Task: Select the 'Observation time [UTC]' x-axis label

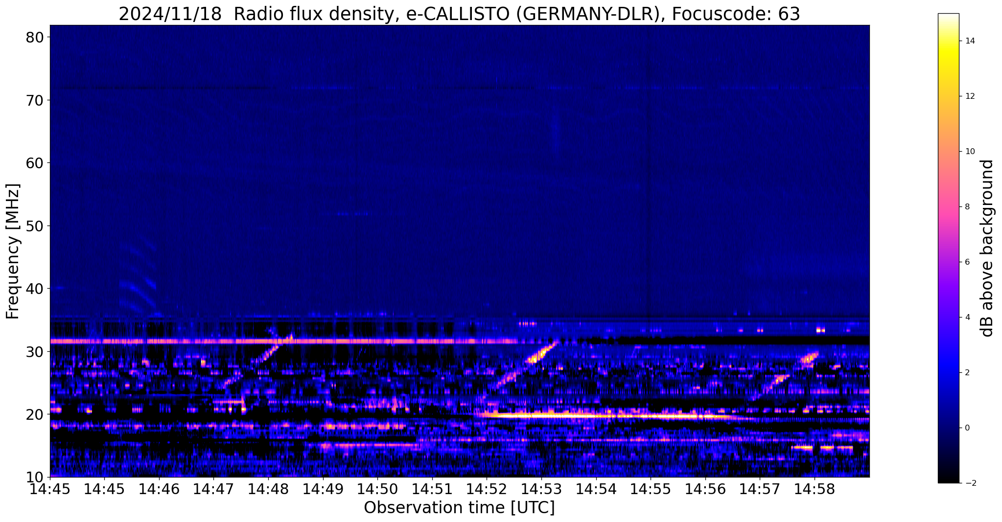Action: coord(459,508)
